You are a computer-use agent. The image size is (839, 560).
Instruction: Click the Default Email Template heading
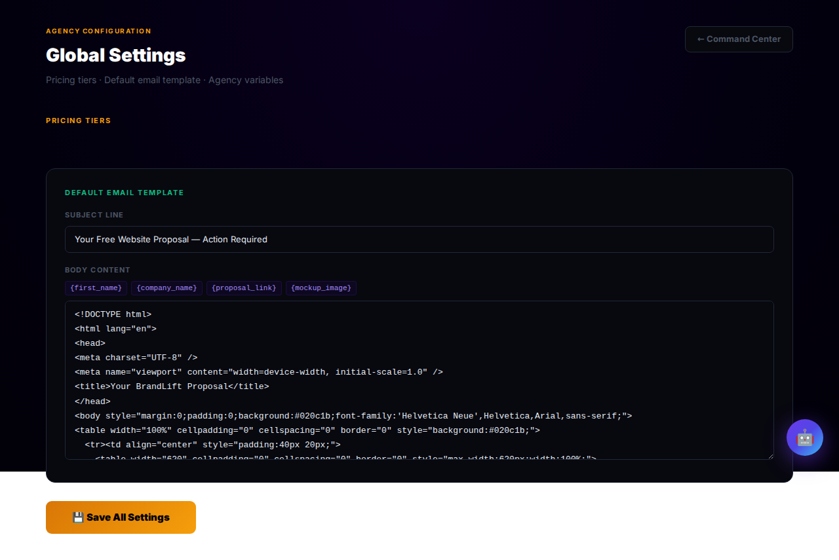tap(124, 193)
